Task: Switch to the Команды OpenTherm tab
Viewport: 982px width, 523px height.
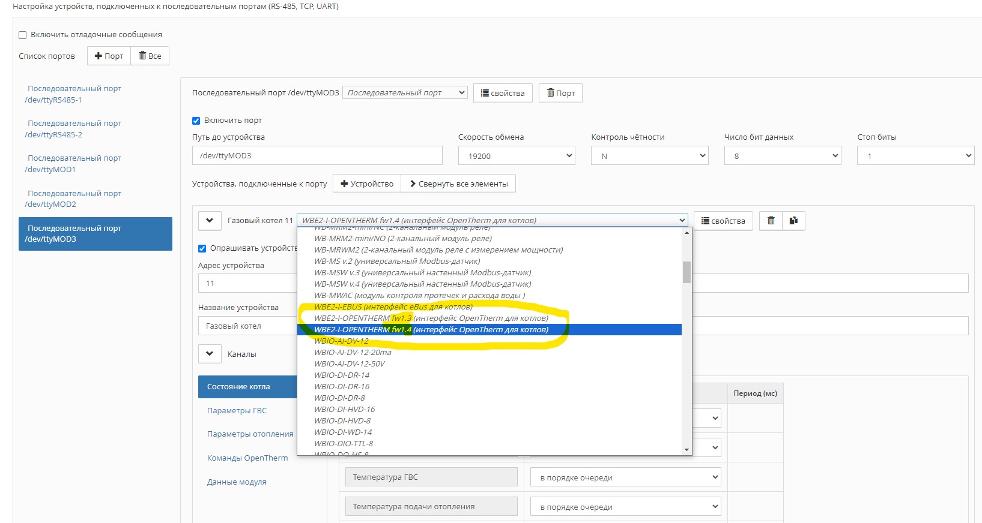Action: pos(247,458)
